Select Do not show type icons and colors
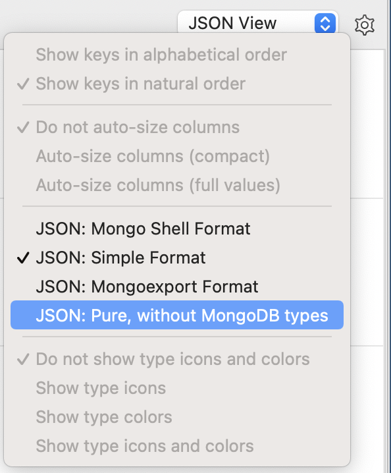391x473 pixels. pyautogui.click(x=177, y=359)
